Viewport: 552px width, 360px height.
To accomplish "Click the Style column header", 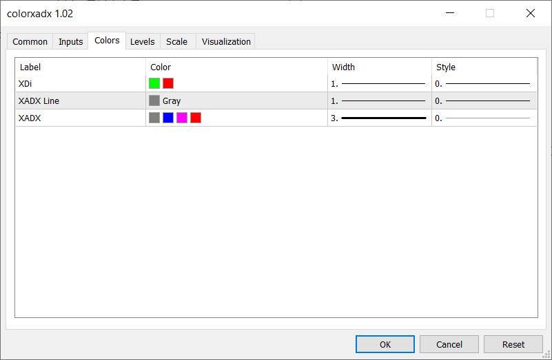I will pos(484,67).
